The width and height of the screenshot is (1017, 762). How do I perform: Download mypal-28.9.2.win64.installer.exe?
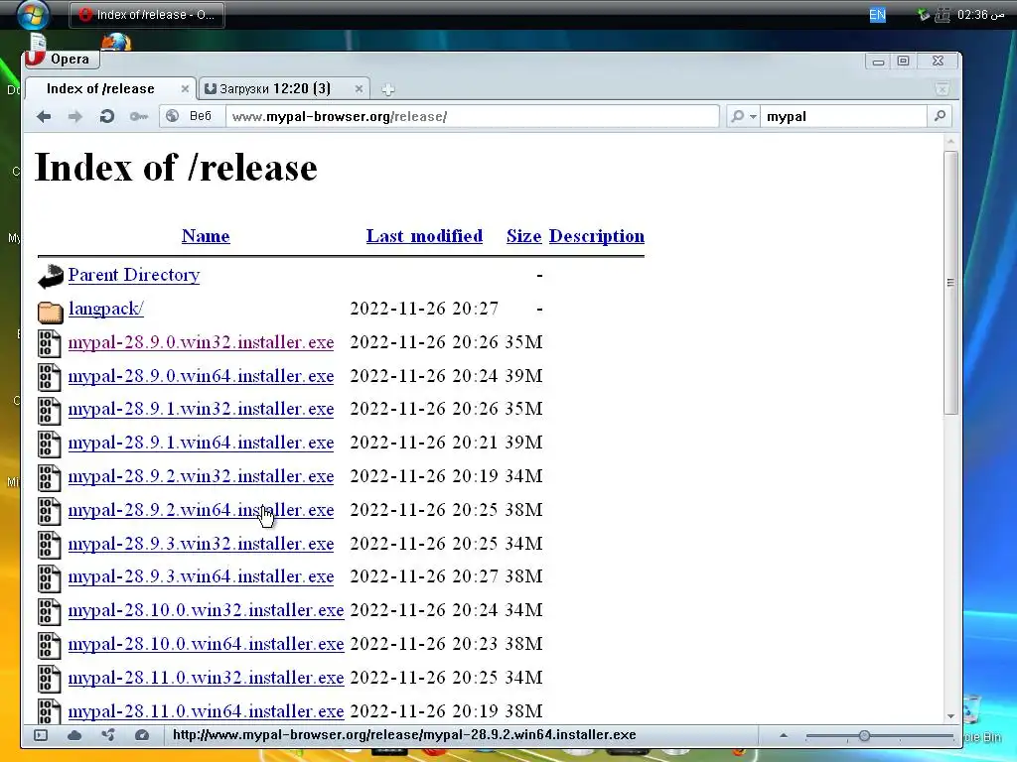click(201, 510)
